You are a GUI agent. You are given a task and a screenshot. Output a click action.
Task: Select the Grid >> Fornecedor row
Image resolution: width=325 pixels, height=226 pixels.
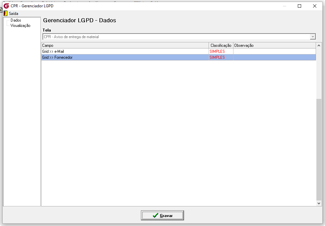tap(178, 57)
